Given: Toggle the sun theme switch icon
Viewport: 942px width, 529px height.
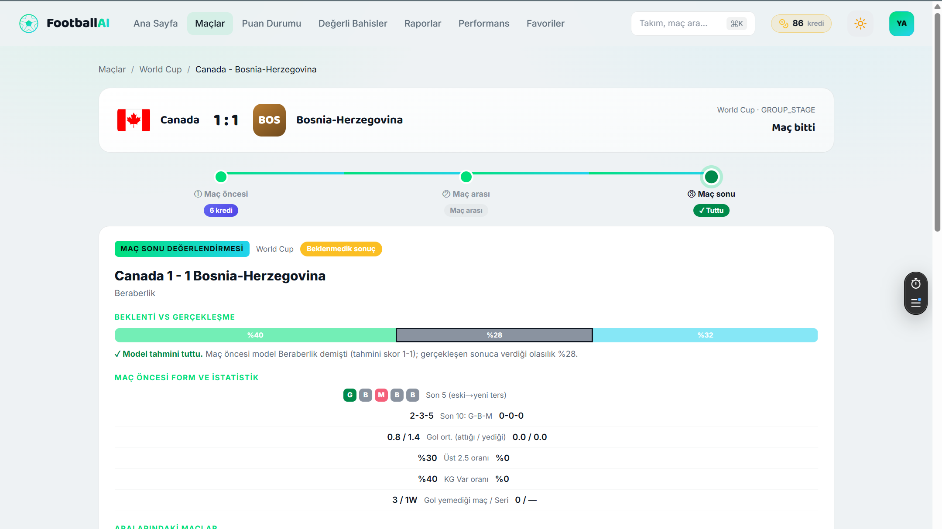Looking at the screenshot, I should [860, 24].
